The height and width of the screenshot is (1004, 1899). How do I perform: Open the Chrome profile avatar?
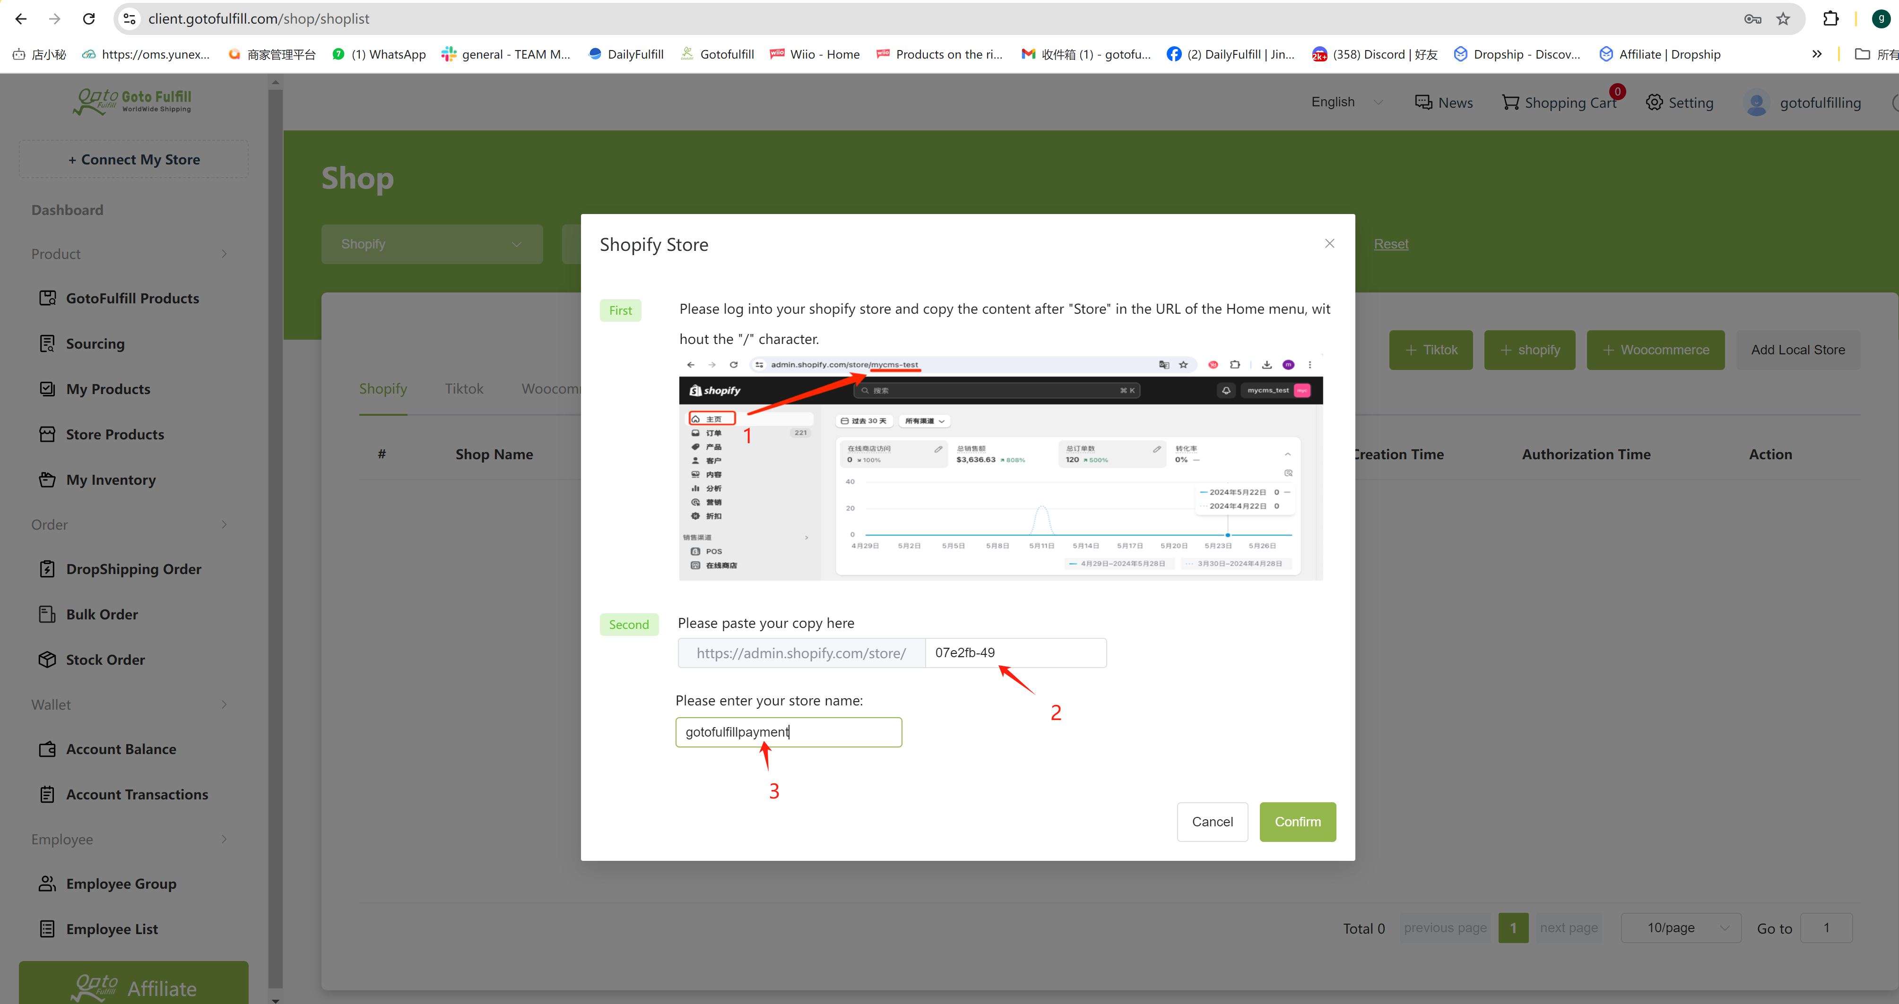click(1881, 18)
